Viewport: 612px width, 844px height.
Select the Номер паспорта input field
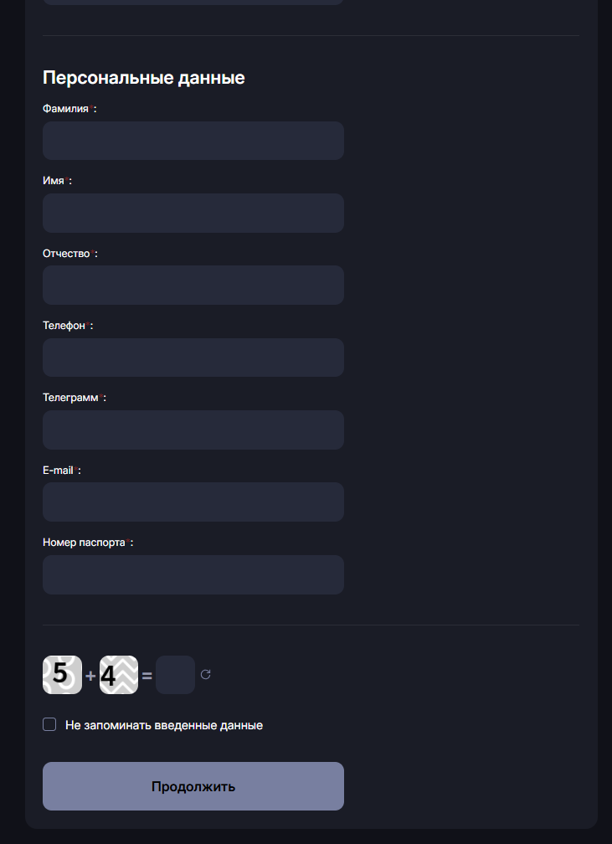point(193,574)
